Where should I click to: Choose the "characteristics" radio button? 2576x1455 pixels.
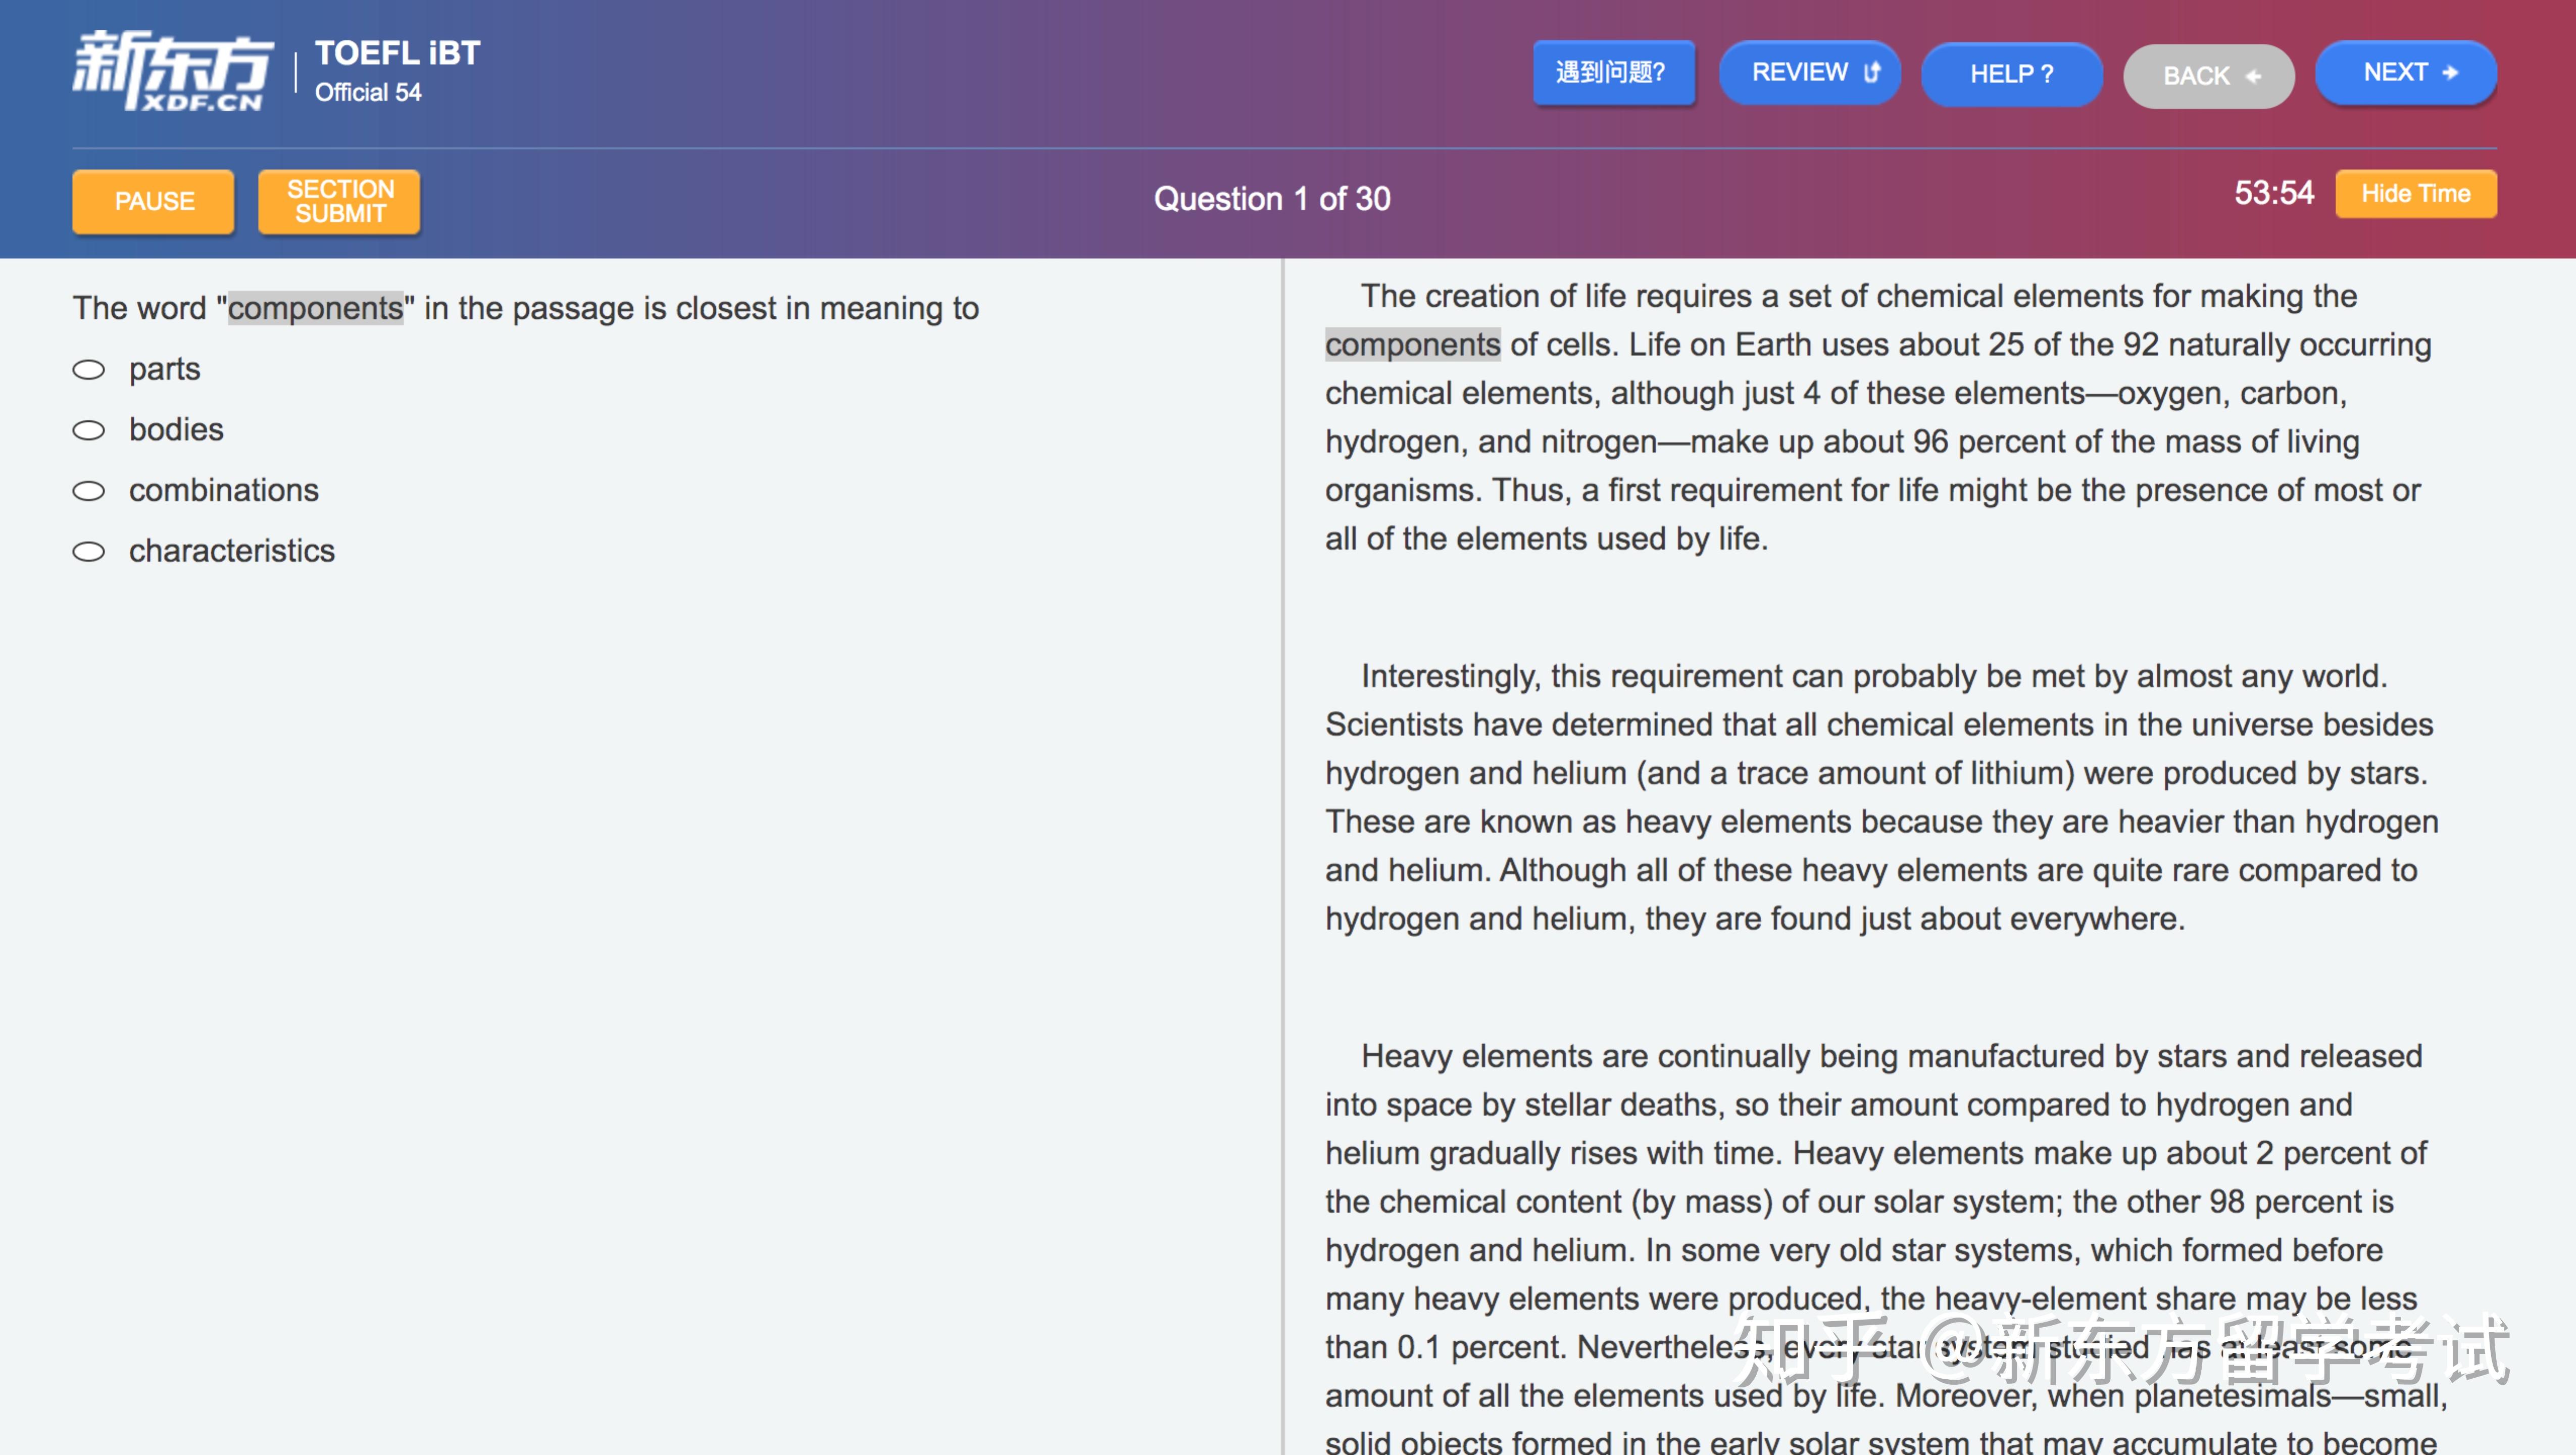[x=89, y=552]
